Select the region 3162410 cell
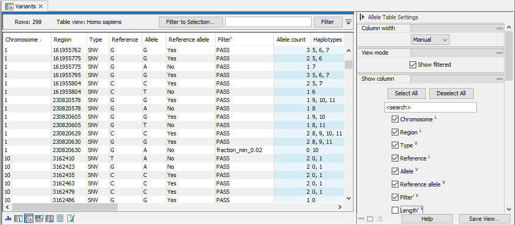The width and height of the screenshot is (515, 225). pos(68,158)
